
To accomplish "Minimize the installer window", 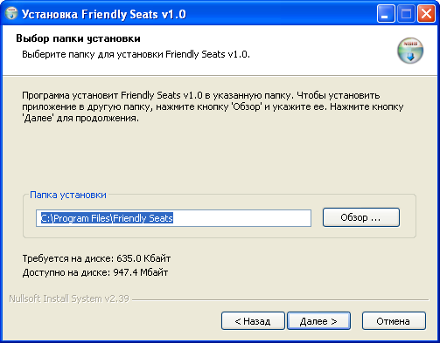I will pos(386,13).
